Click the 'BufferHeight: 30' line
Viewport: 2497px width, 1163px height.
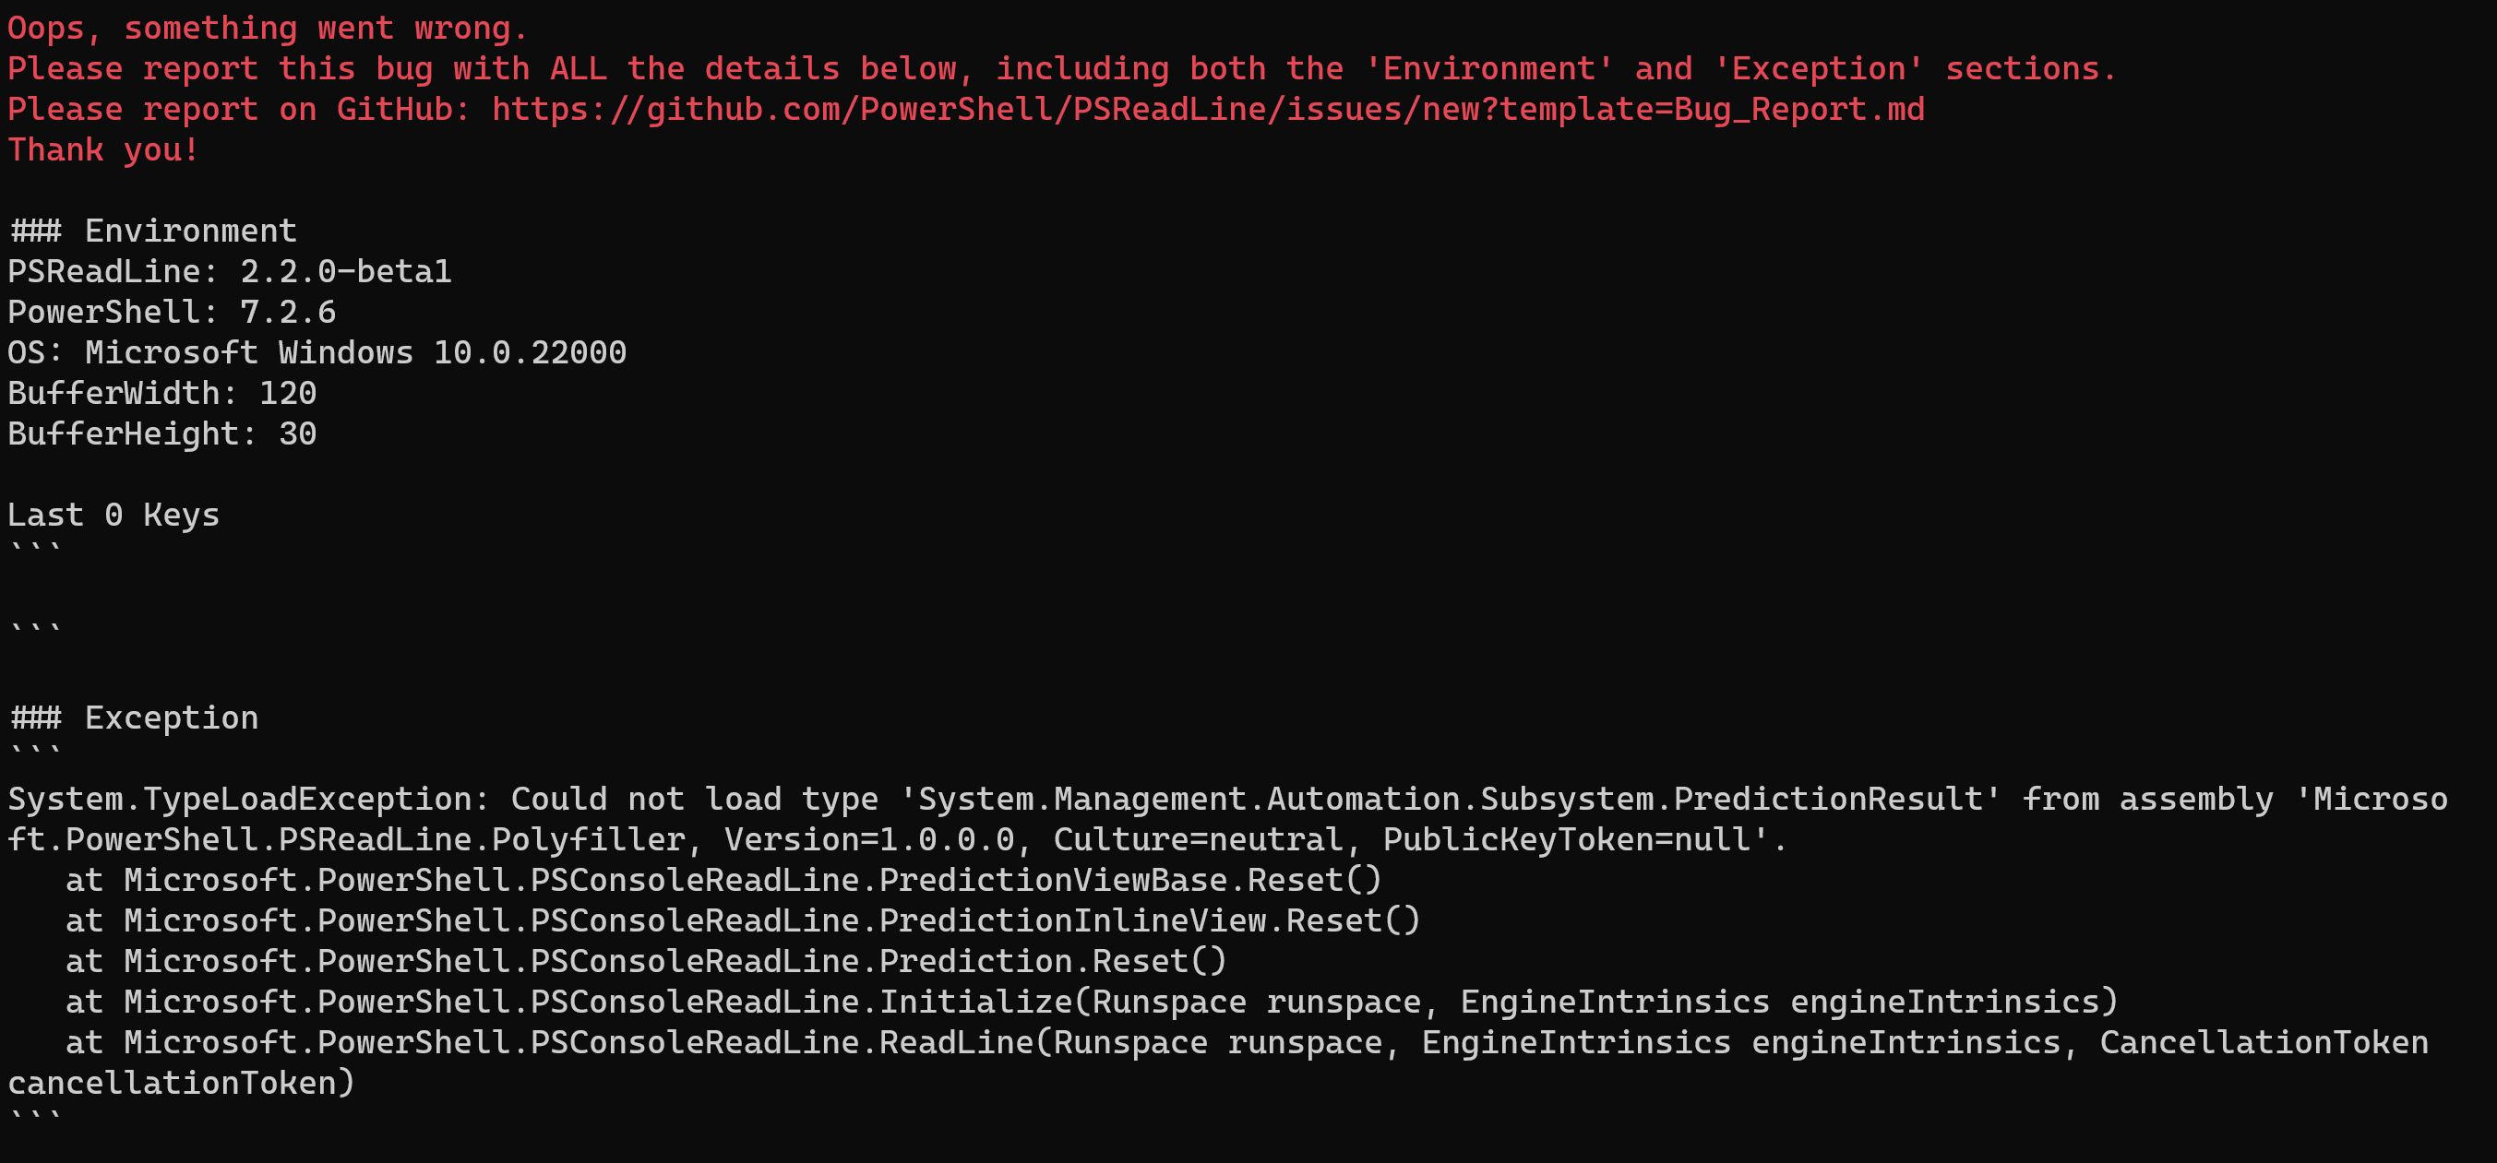click(161, 434)
